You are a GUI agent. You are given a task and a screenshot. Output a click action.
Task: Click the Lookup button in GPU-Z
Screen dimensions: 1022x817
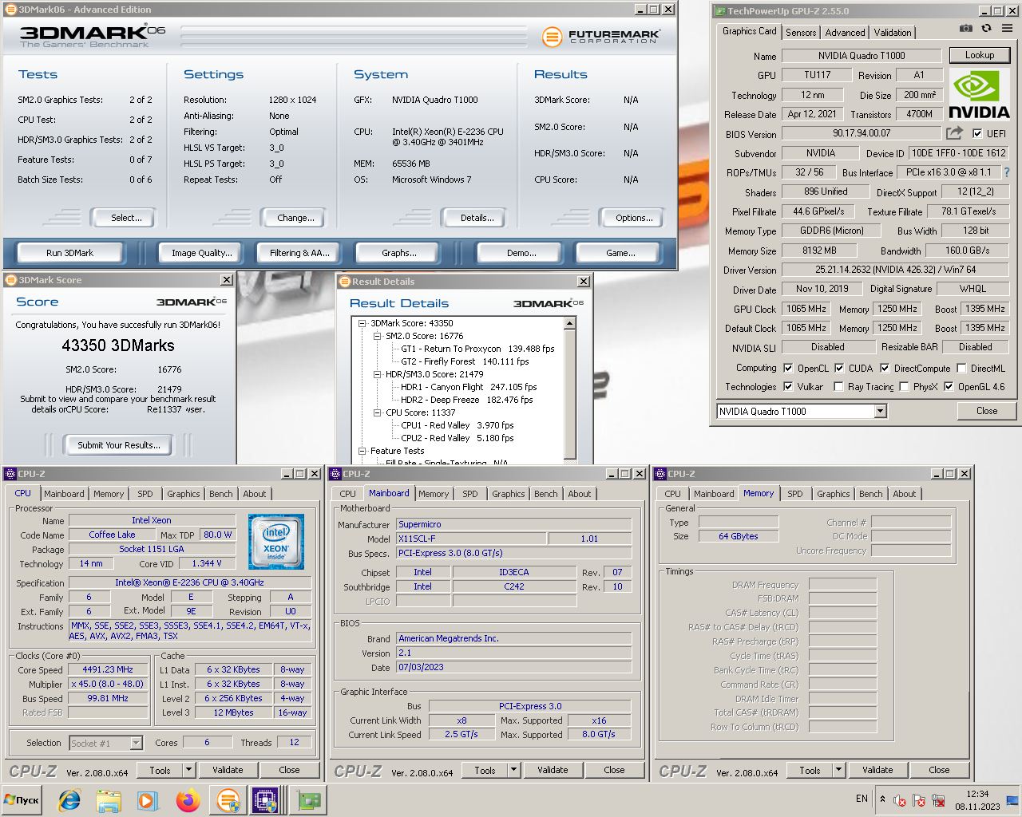(980, 56)
